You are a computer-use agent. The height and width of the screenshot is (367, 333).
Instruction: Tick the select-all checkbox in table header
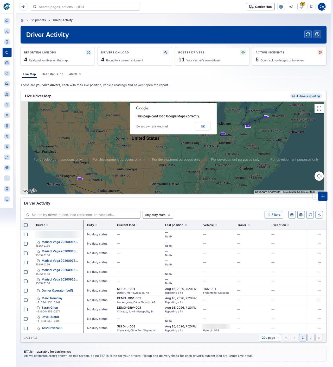pos(26,225)
